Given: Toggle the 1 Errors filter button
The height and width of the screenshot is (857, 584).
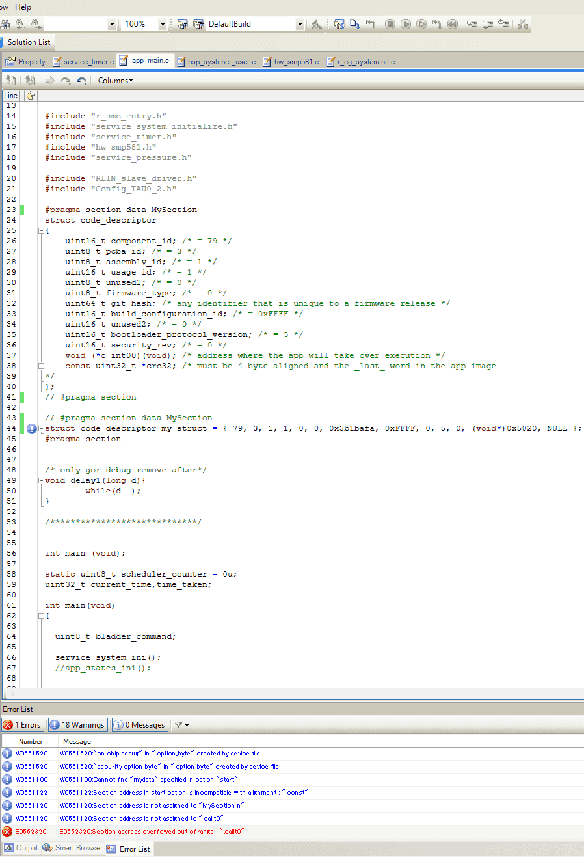Looking at the screenshot, I should [22, 725].
